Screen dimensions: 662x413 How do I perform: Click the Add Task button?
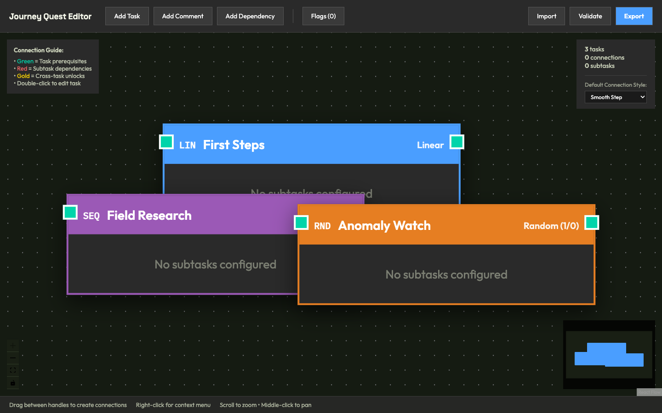[127, 16]
